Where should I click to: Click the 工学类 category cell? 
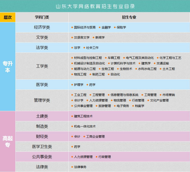click(x=42, y=66)
